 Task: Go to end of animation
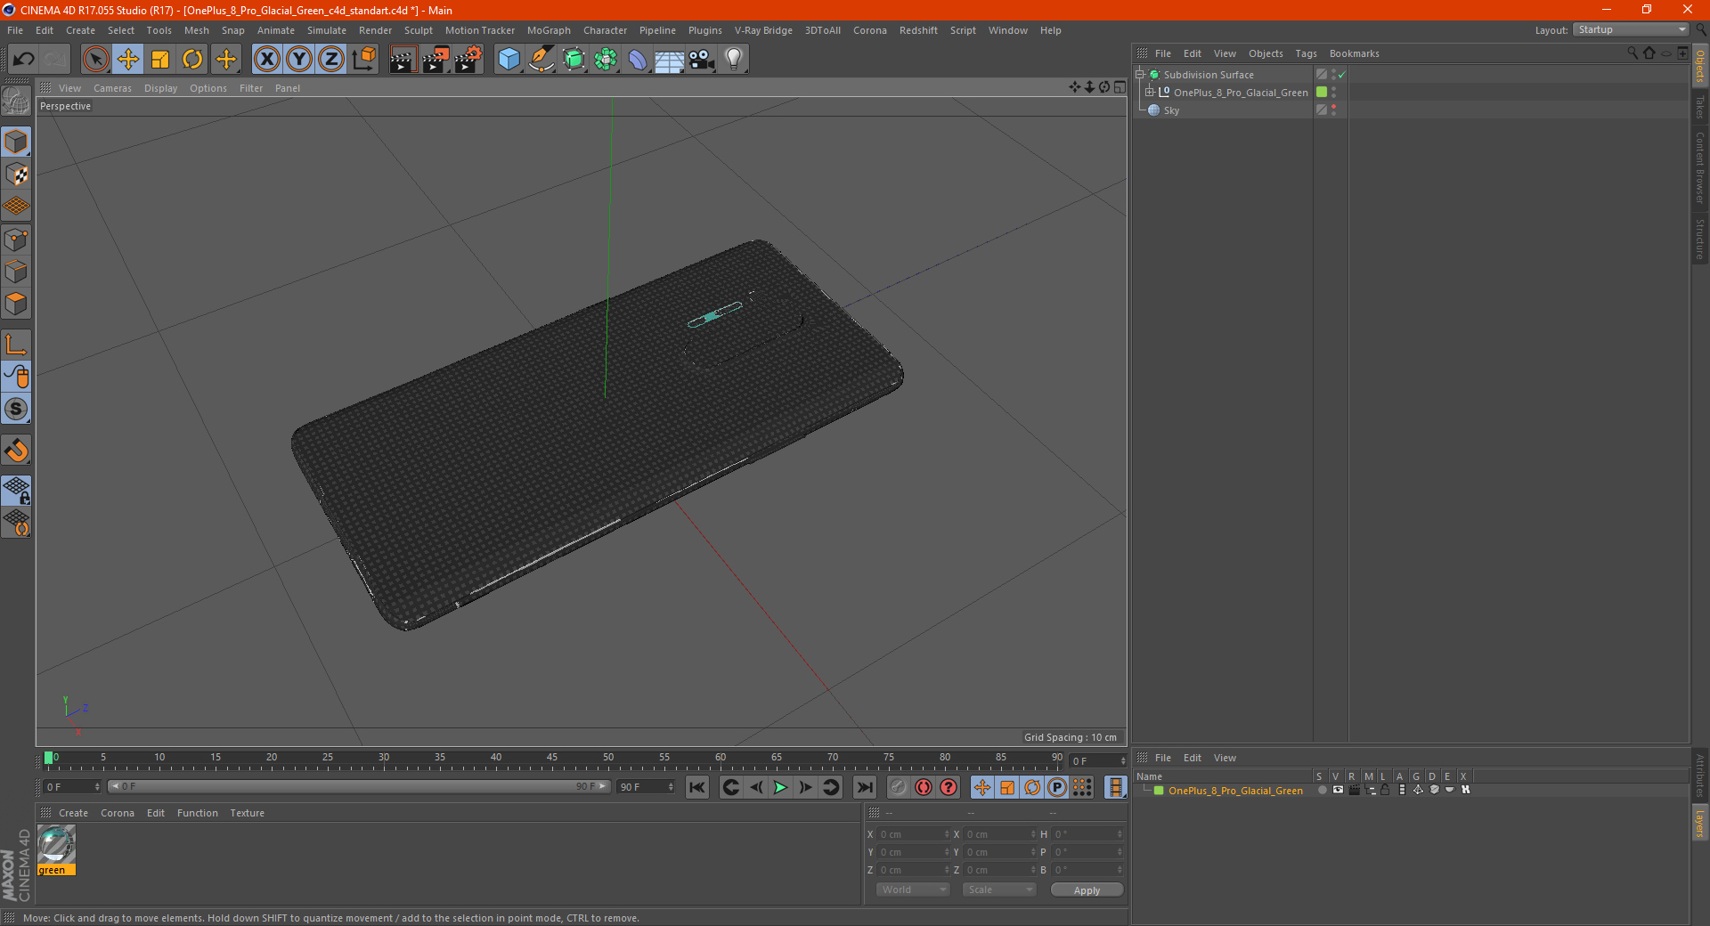click(x=864, y=787)
